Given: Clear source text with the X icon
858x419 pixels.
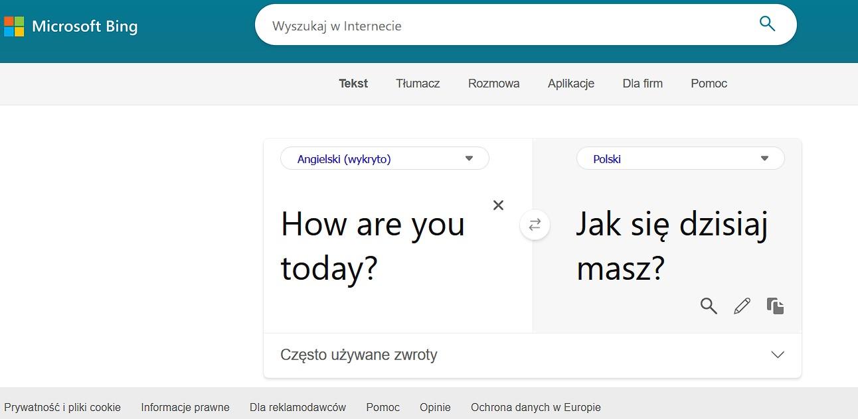Looking at the screenshot, I should [498, 206].
